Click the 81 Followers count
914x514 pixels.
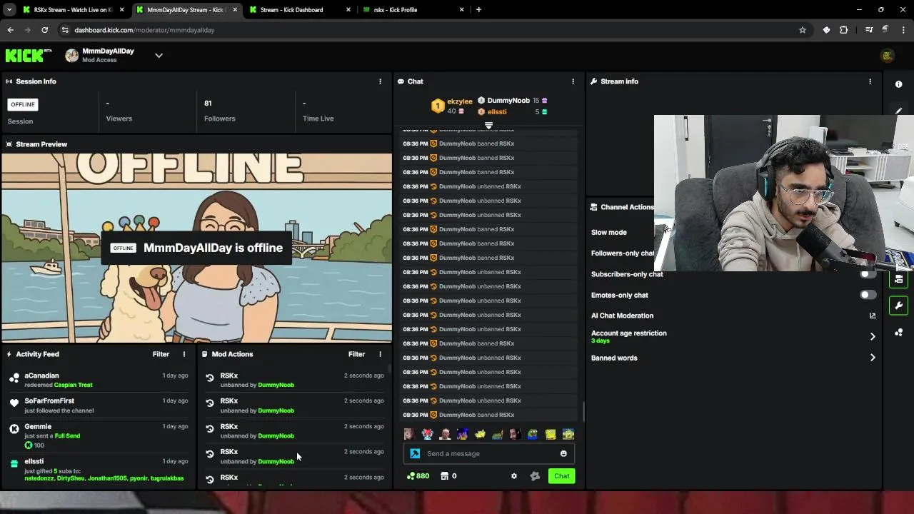click(x=208, y=104)
